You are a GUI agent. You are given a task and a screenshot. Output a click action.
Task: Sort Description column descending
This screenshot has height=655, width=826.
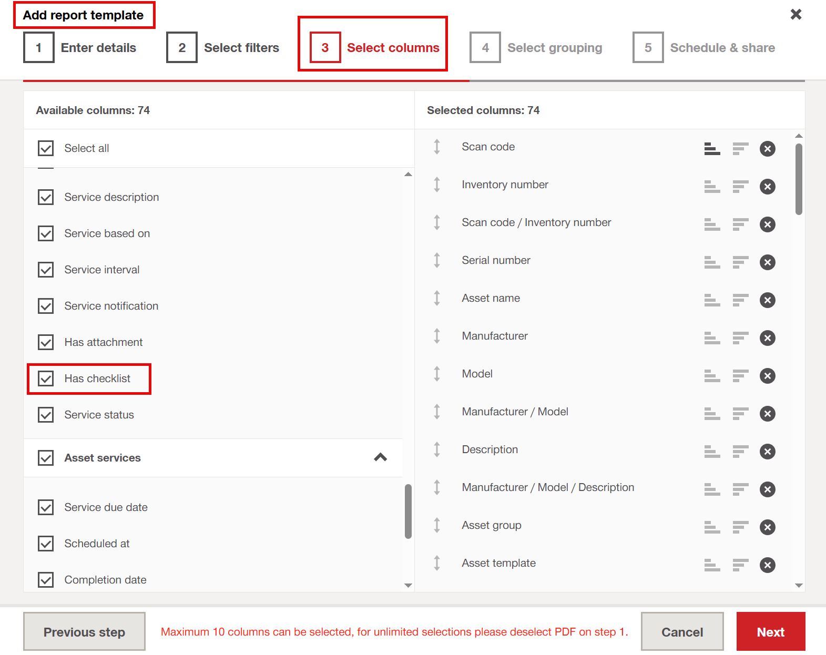coord(740,452)
